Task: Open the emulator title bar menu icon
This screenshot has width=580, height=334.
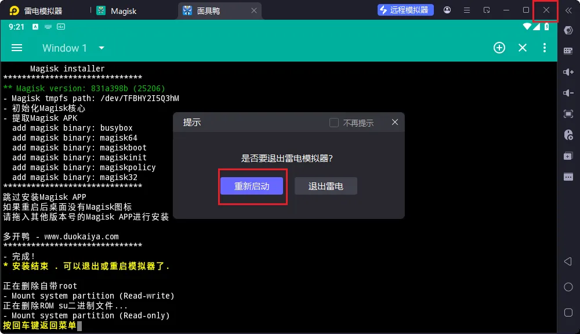Action: click(467, 10)
